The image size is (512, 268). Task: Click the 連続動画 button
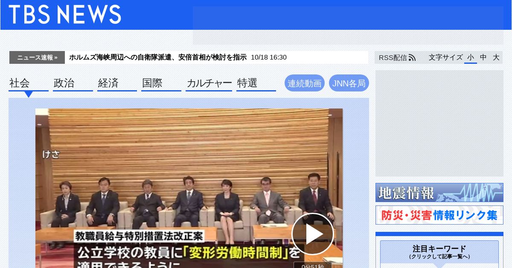(305, 83)
